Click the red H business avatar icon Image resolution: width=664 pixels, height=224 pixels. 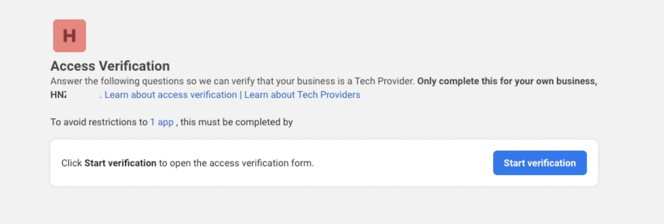coord(70,36)
